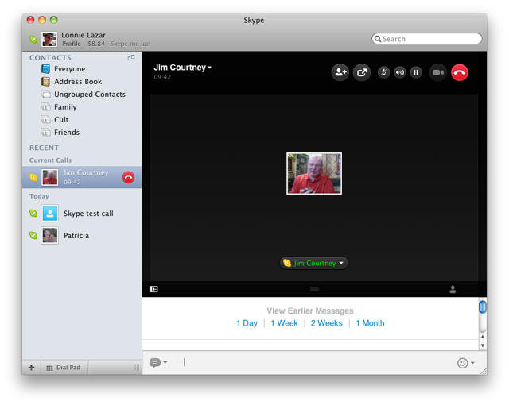Click the Patricia online status icon
Image resolution: width=509 pixels, height=405 pixels.
tap(33, 235)
